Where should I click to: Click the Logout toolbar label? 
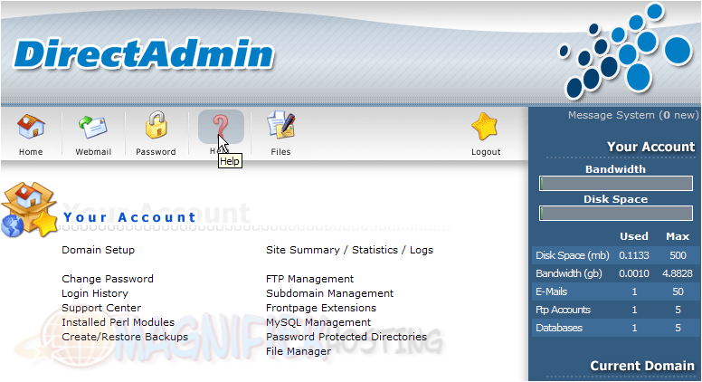point(486,152)
